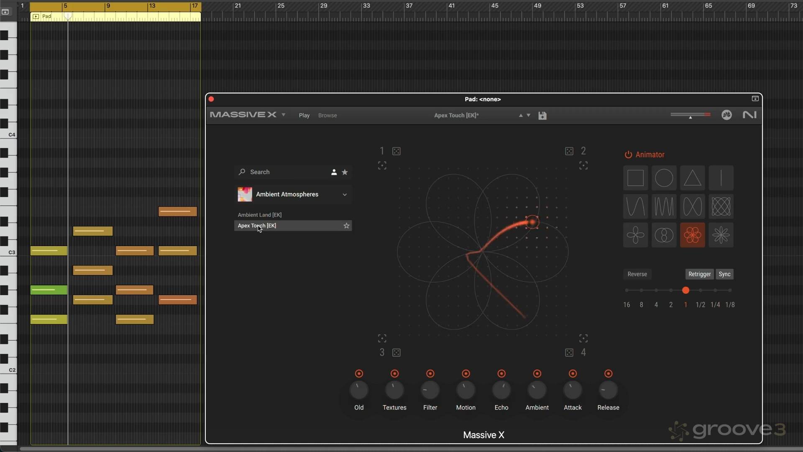This screenshot has width=803, height=452.
Task: Disable the Sync toggle
Action: coord(724,274)
